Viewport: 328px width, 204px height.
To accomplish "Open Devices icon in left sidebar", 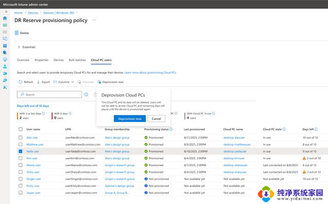I will coord(5,39).
